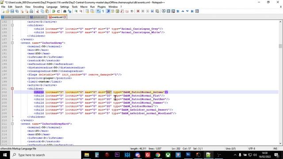Toggle show all characters pilcrow icon
The height and width of the screenshot is (159, 283).
(x=103, y=11)
